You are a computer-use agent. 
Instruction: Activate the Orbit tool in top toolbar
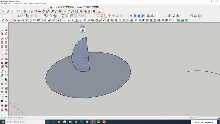click(x=65, y=11)
